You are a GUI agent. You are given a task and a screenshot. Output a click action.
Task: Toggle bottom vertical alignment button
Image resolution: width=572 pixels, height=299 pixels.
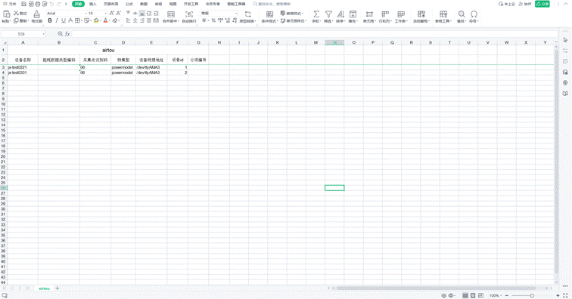pyautogui.click(x=142, y=13)
